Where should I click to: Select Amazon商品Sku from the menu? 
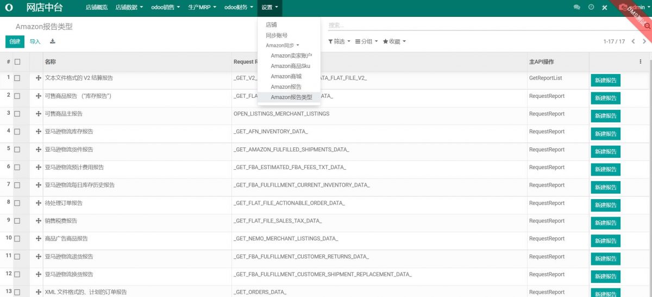click(290, 66)
